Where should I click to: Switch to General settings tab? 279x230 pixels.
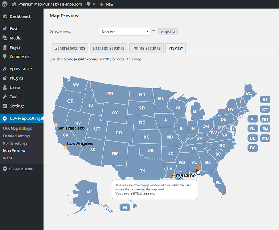coord(70,48)
